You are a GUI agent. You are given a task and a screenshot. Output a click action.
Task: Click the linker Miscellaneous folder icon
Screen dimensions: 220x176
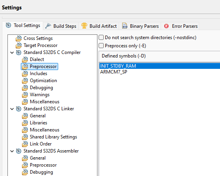(x=25, y=130)
